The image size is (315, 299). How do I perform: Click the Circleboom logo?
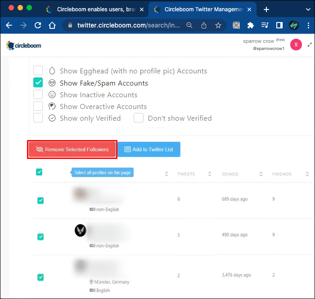24,45
